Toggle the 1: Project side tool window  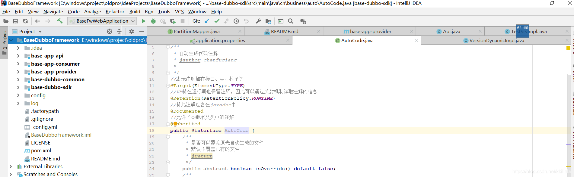click(x=4, y=43)
